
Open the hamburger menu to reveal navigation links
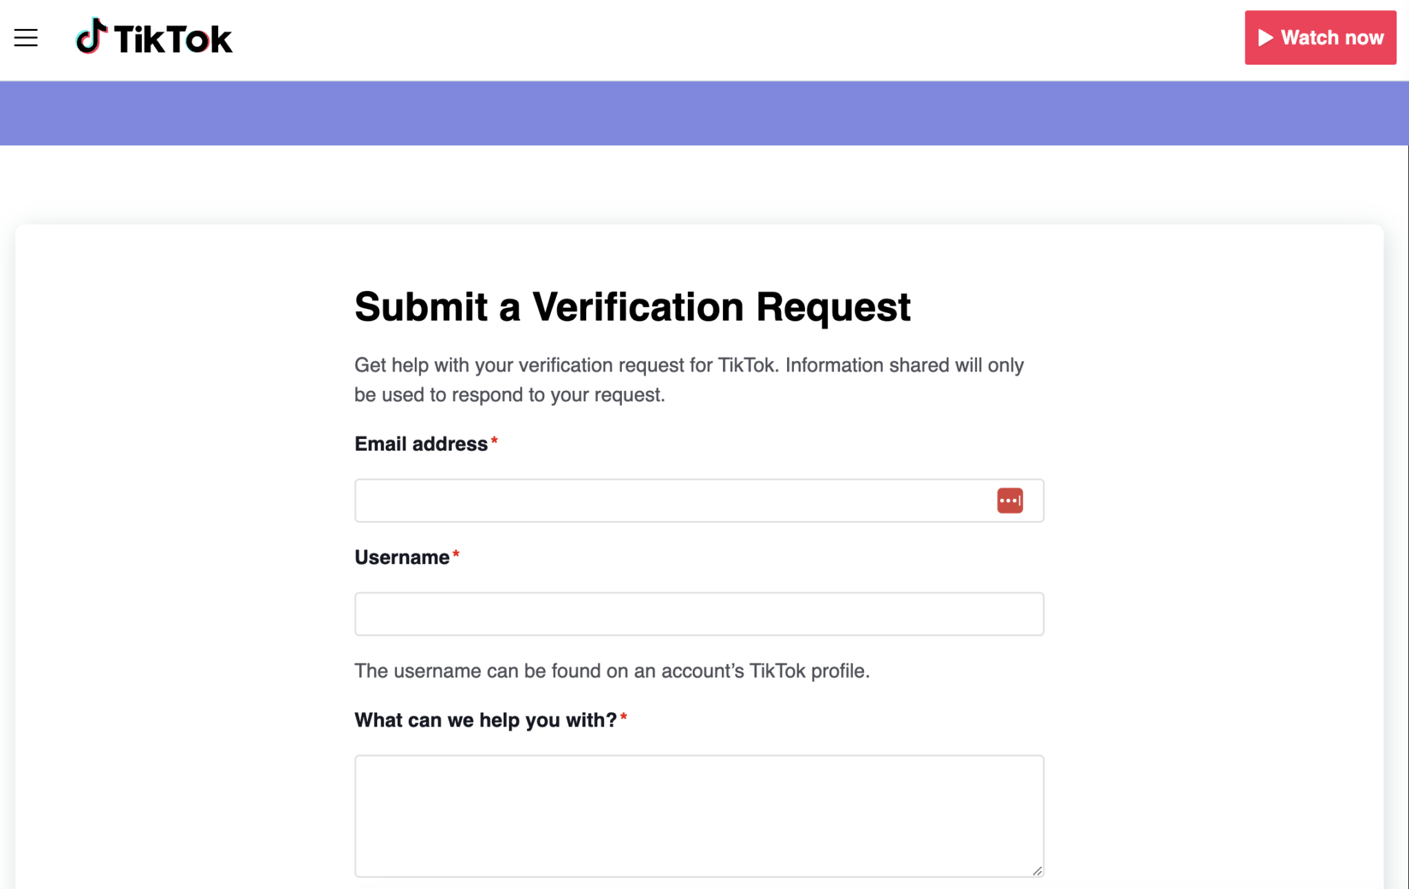25,38
